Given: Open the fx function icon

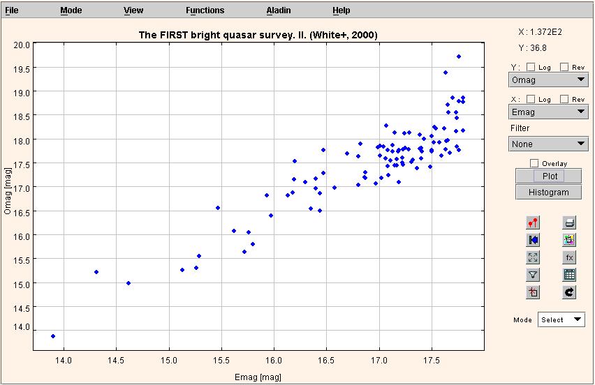Looking at the screenshot, I should click(569, 257).
